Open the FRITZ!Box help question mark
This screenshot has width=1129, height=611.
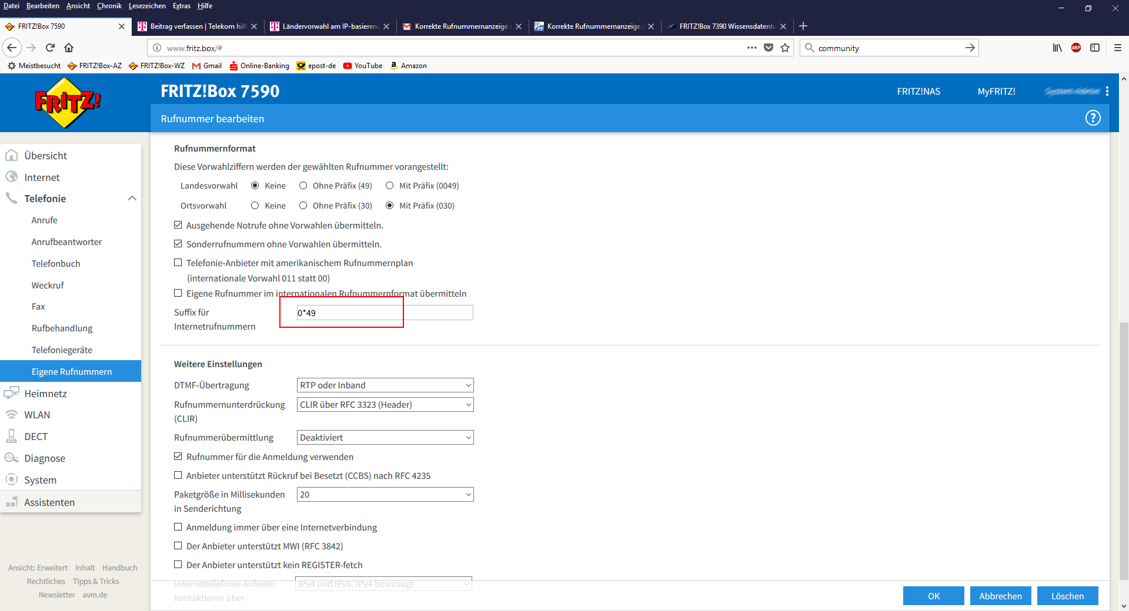(1093, 118)
